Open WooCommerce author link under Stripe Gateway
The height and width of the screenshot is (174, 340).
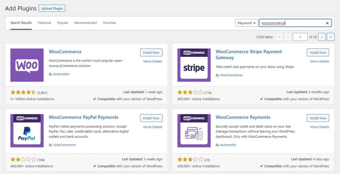tap(231, 75)
